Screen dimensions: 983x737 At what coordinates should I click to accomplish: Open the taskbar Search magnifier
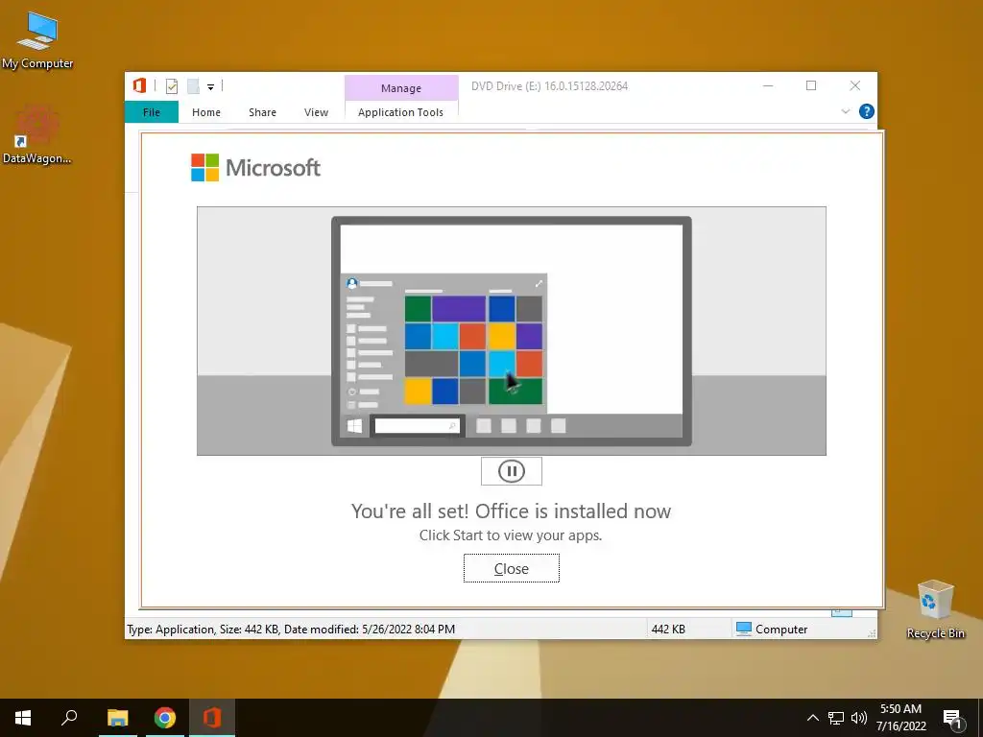tap(69, 718)
